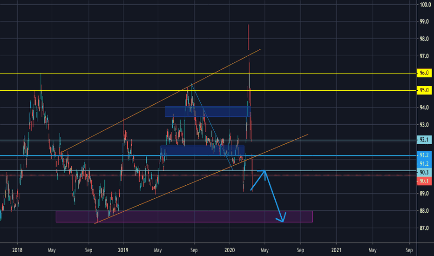Viewport: 434px width, 256px height.
Task: Click the 88.0 price axis value
Action: tap(424, 210)
